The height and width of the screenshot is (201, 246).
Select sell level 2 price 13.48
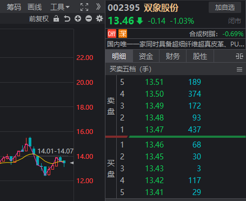pos(154,118)
